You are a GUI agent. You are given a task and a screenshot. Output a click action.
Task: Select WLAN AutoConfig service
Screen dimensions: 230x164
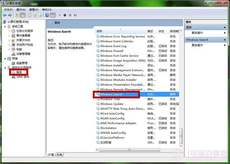coord(138,118)
